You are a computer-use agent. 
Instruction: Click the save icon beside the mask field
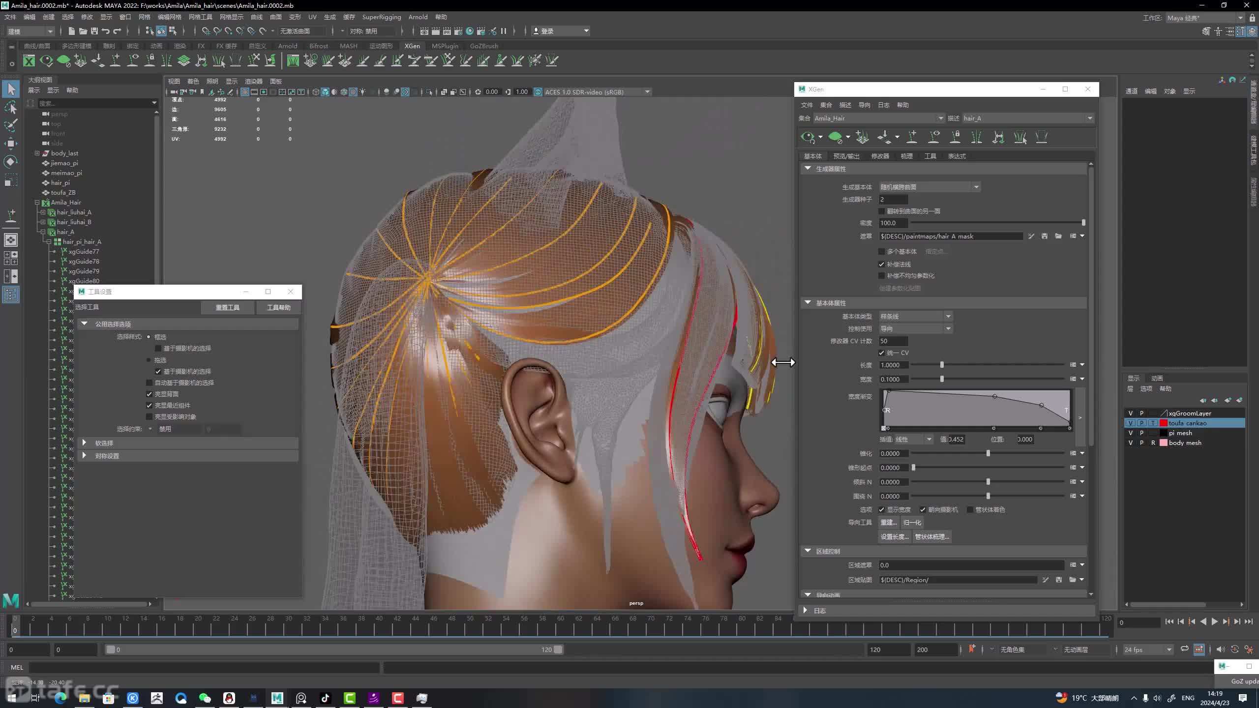click(1045, 236)
